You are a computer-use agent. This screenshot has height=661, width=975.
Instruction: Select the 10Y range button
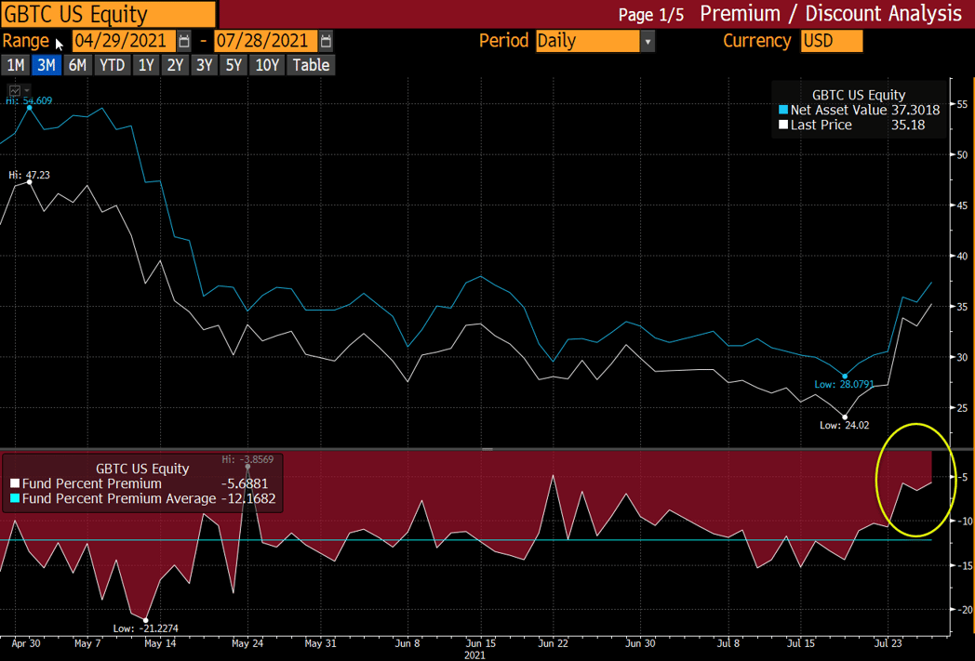pos(267,65)
